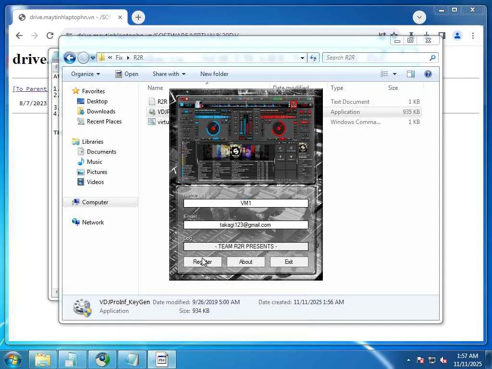The width and height of the screenshot is (492, 369).
Task: Select Computer in the navigation pane
Action: pyautogui.click(x=100, y=202)
